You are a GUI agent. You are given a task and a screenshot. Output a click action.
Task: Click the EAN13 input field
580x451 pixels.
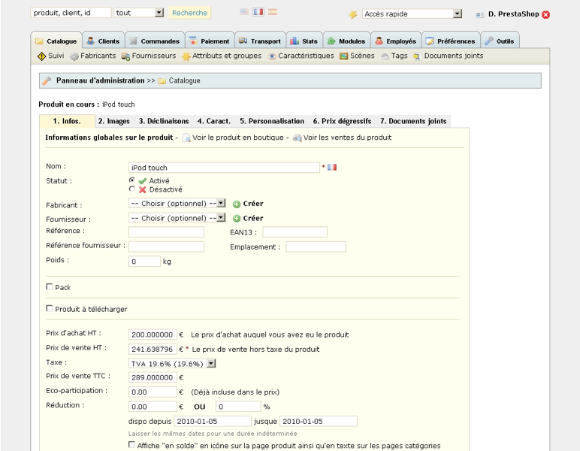click(295, 232)
